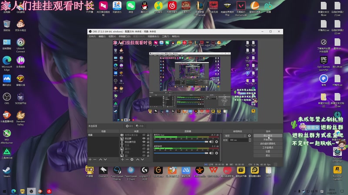This screenshot has width=348, height=195.
Task: Open Stardew Valley desktop icon
Action: [20, 118]
